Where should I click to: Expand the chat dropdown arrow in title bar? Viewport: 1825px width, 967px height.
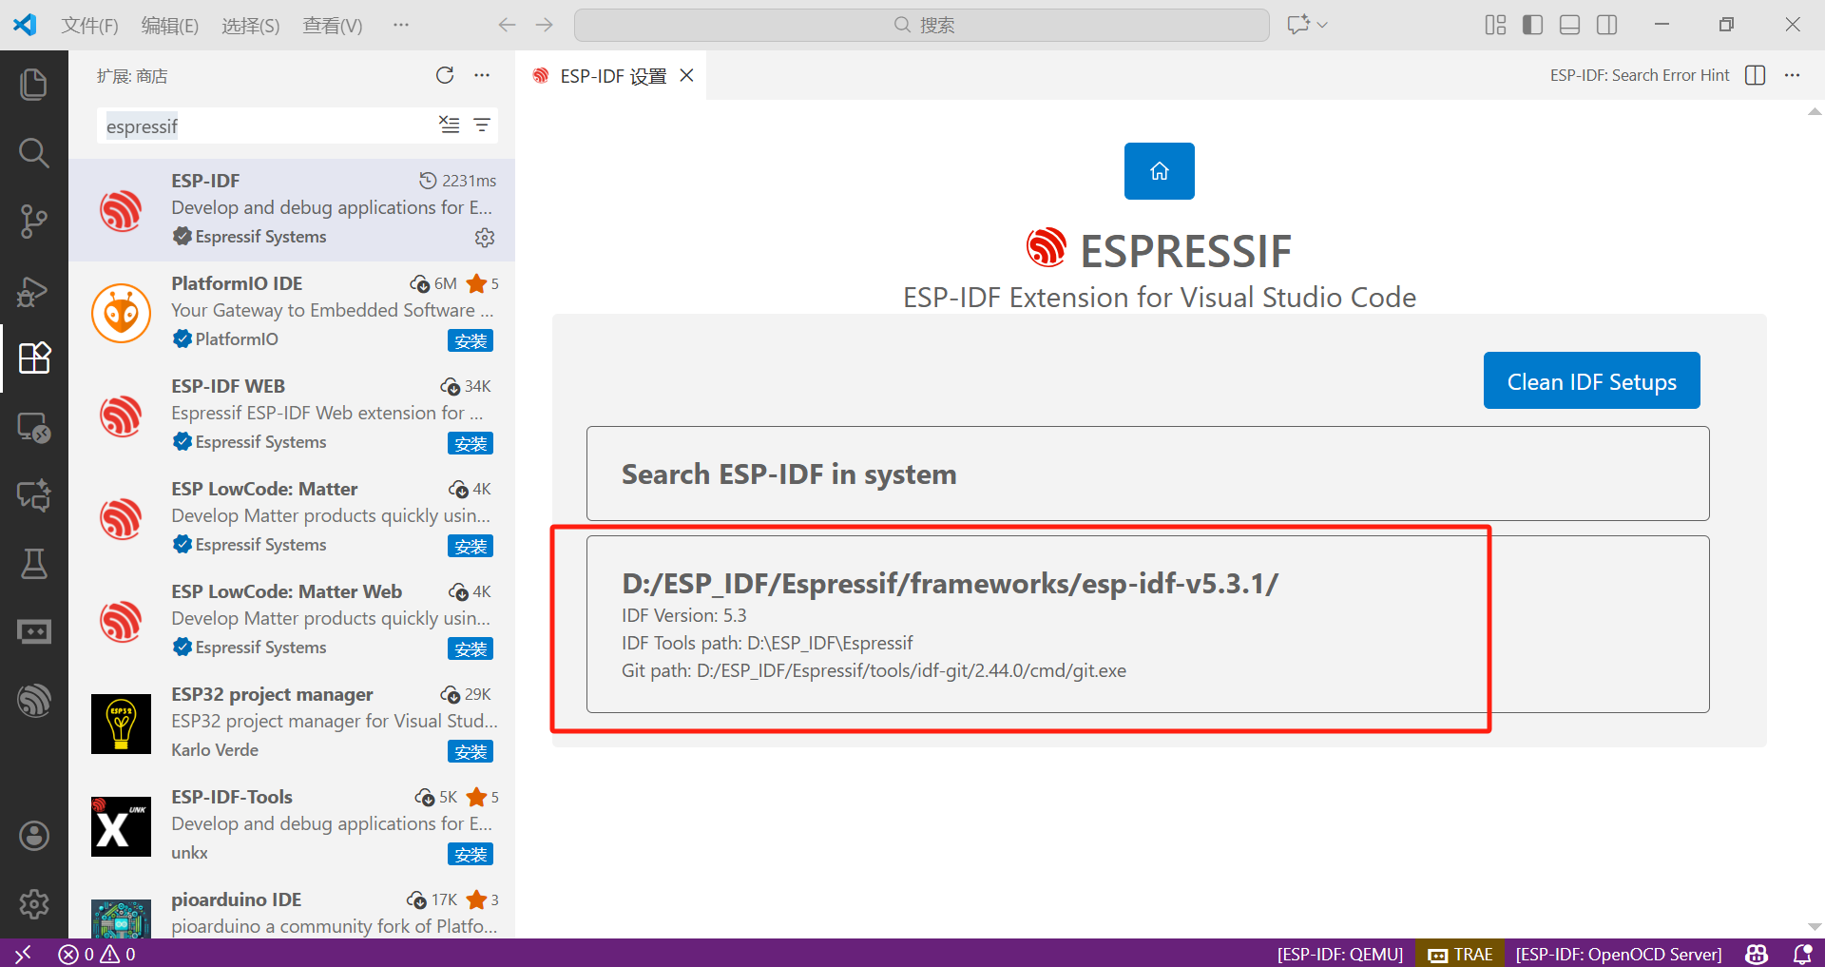tap(1322, 25)
